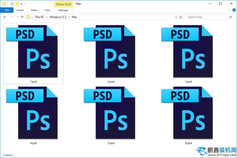Close the files window
The image size is (237, 158).
tap(231, 4)
